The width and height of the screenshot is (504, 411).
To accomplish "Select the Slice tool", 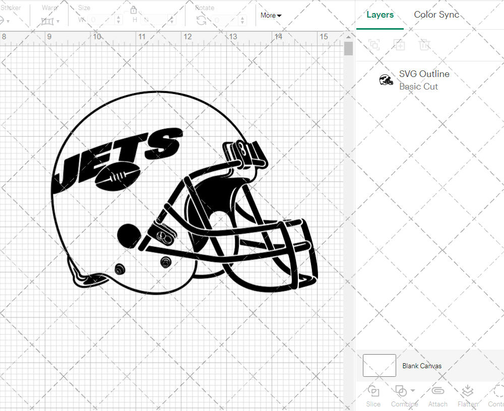I will tap(373, 395).
